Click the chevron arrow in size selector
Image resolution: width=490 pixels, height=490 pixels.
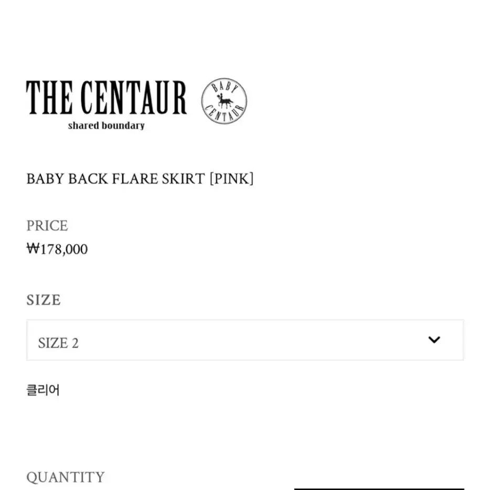(x=434, y=339)
